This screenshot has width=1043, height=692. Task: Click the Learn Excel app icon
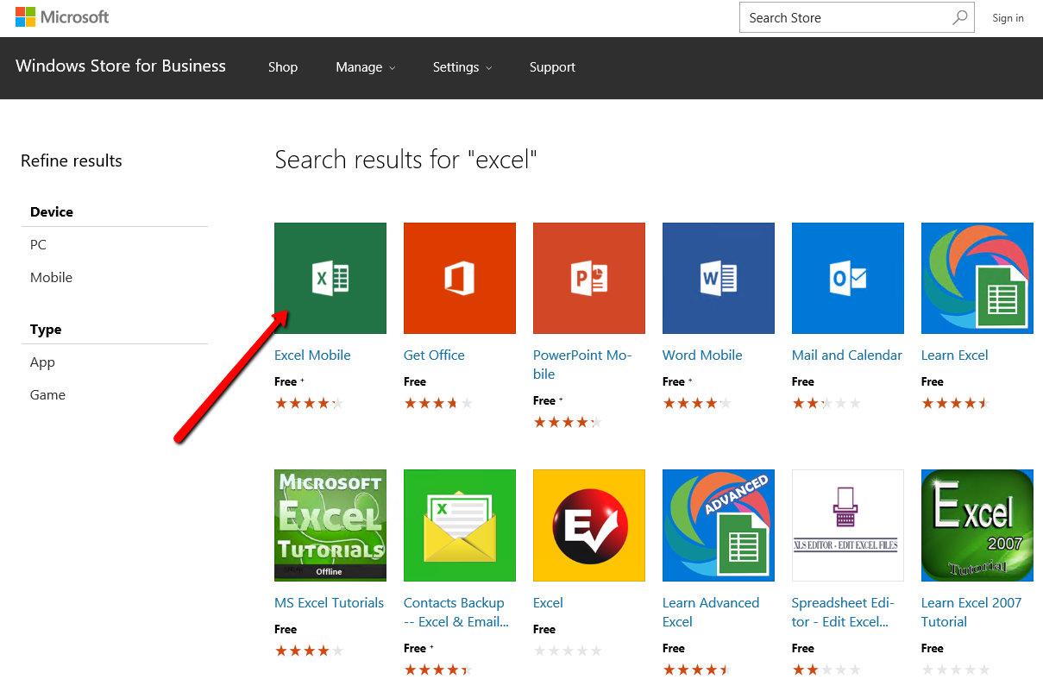pos(977,278)
